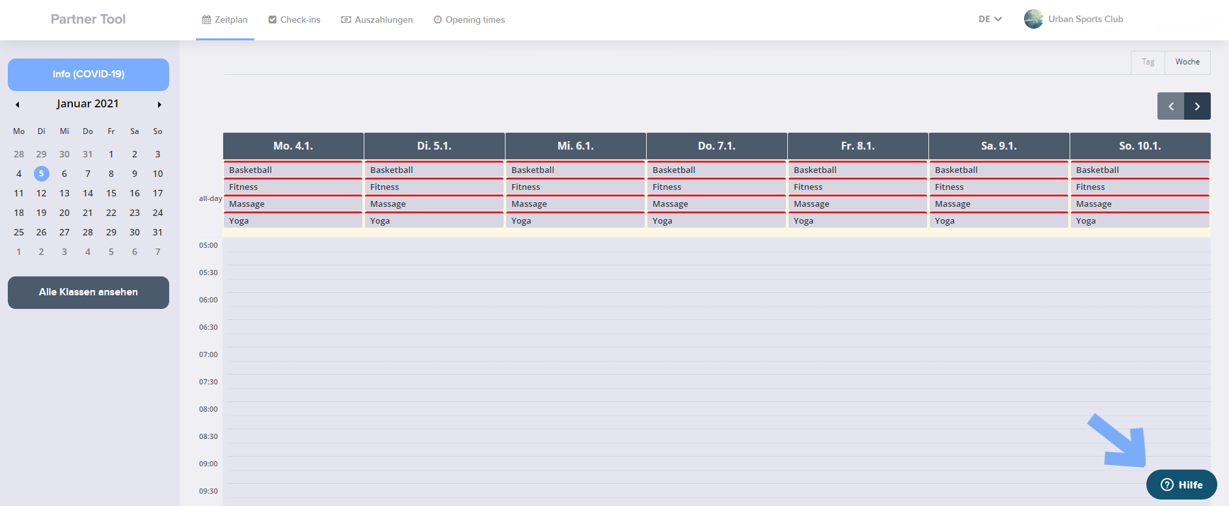The height and width of the screenshot is (506, 1229).
Task: Switch calendar to Tag view
Action: tap(1148, 62)
